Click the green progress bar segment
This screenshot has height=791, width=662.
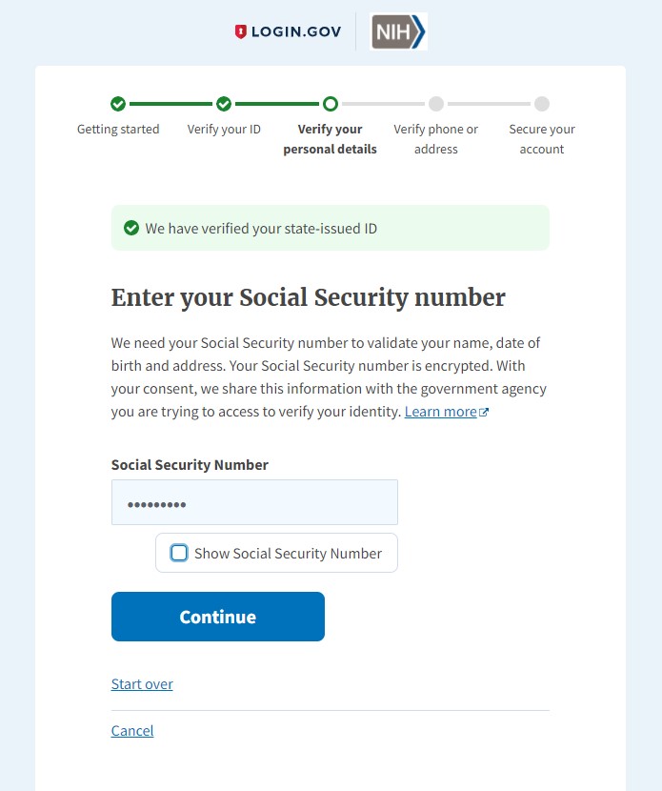(171, 104)
